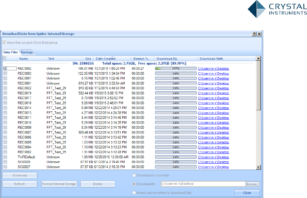Image resolution: width=307 pixels, height=198 pixels.
Task: Click the REC0002 progress bar at 13.77%
Action: pyautogui.click(x=176, y=68)
